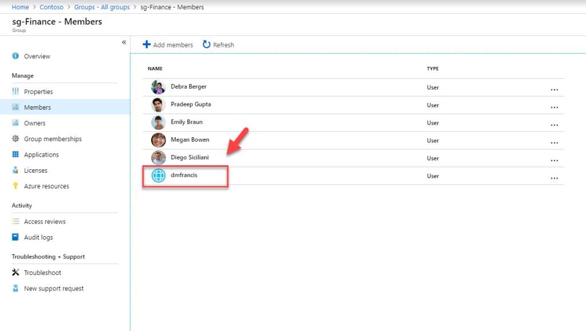Image resolution: width=586 pixels, height=331 pixels.
Task: Open the actions menu for dmfrancis
Action: pos(554,178)
